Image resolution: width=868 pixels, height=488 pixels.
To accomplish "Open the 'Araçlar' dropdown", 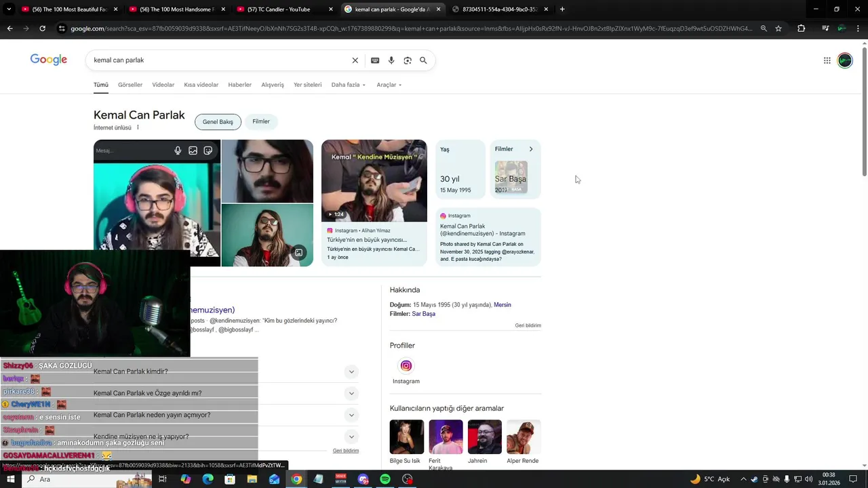I will coord(389,85).
